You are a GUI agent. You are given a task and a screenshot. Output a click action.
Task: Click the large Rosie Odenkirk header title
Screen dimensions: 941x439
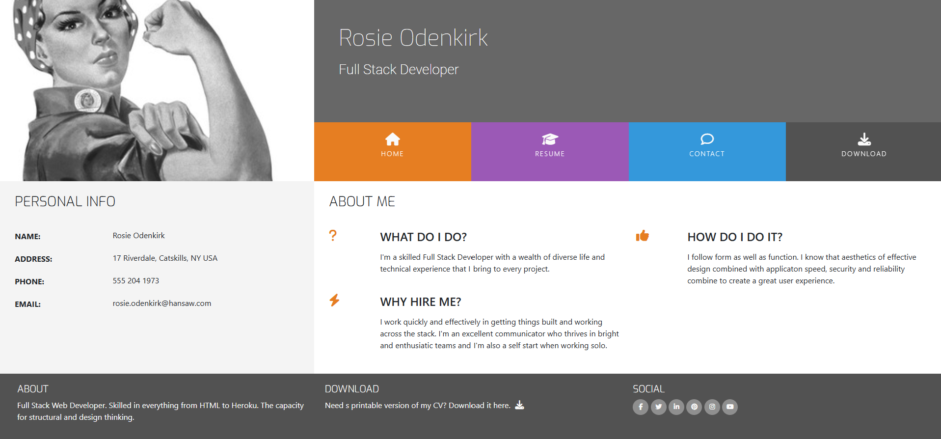[413, 38]
